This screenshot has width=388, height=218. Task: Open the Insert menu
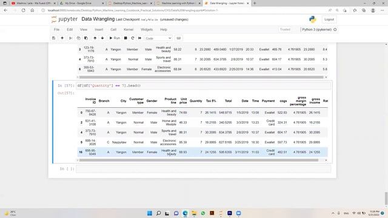[99, 30]
